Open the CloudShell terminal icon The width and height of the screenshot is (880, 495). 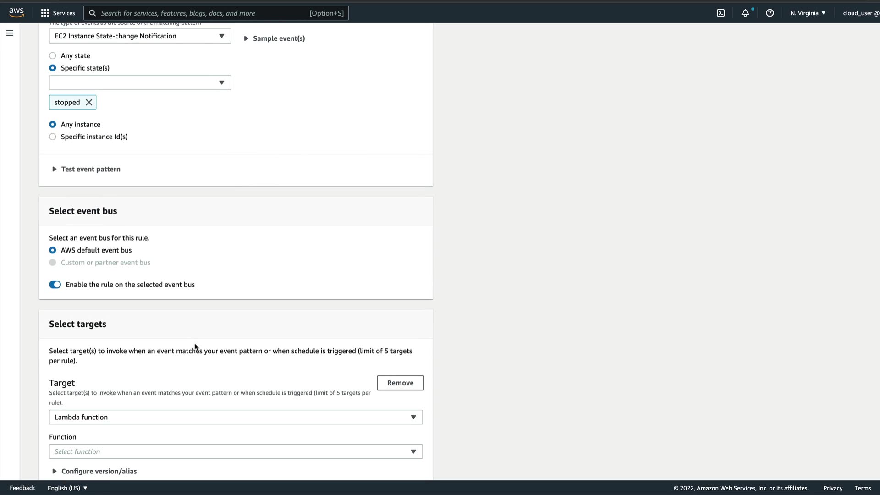720,13
